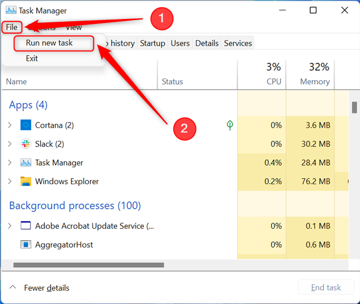Viewport: 360px width, 304px height.
Task: Sort processes by the Status column
Action: click(x=172, y=81)
